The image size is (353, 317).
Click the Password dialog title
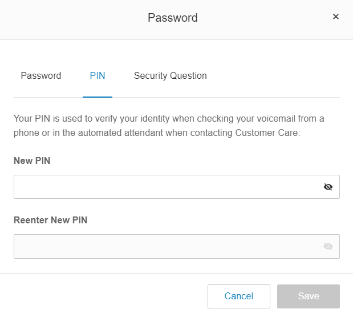point(173,18)
